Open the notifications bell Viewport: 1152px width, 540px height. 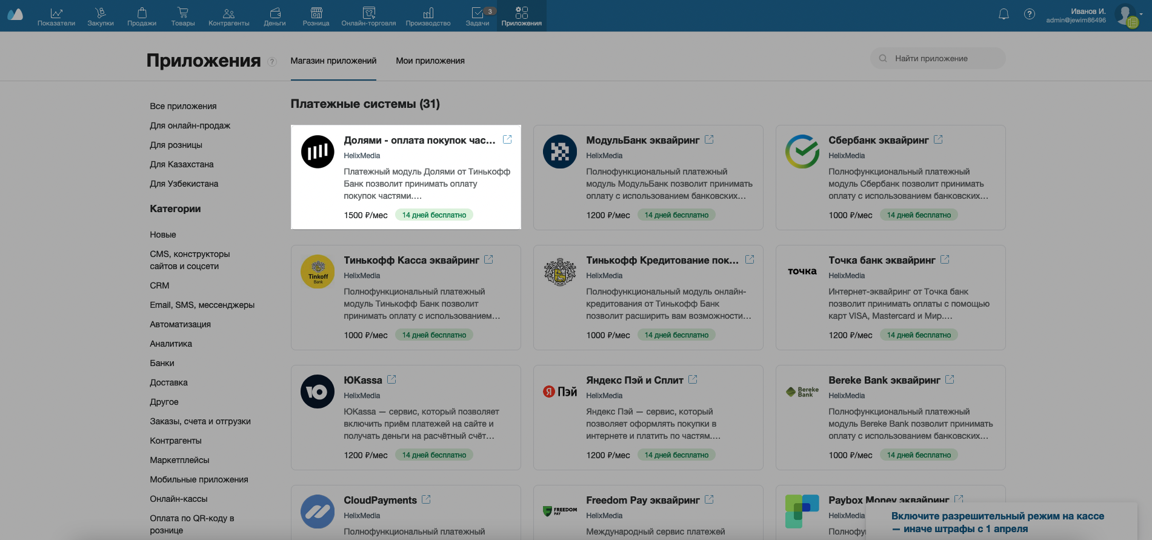1004,14
